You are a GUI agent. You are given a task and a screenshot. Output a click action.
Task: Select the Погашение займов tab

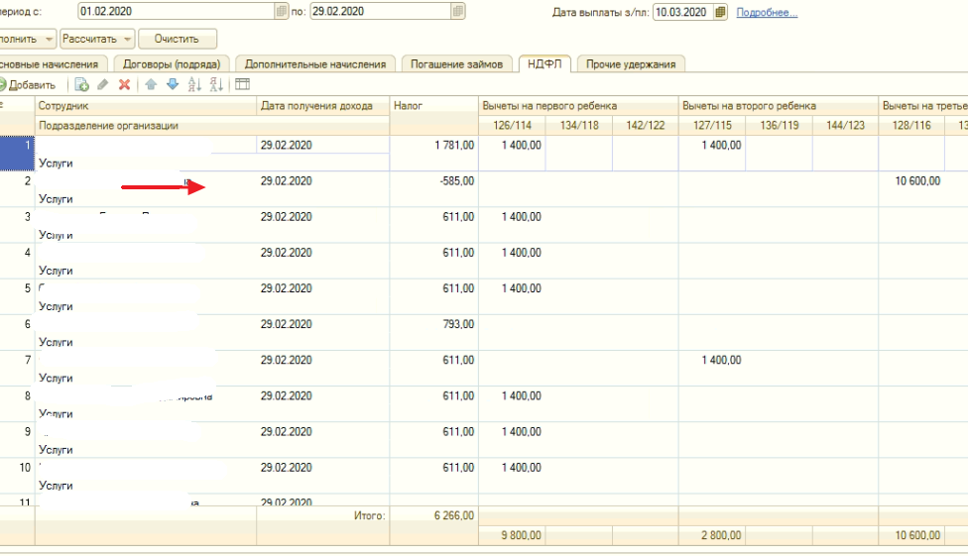click(457, 64)
